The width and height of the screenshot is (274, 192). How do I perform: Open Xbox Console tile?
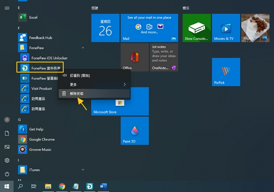coord(196,28)
